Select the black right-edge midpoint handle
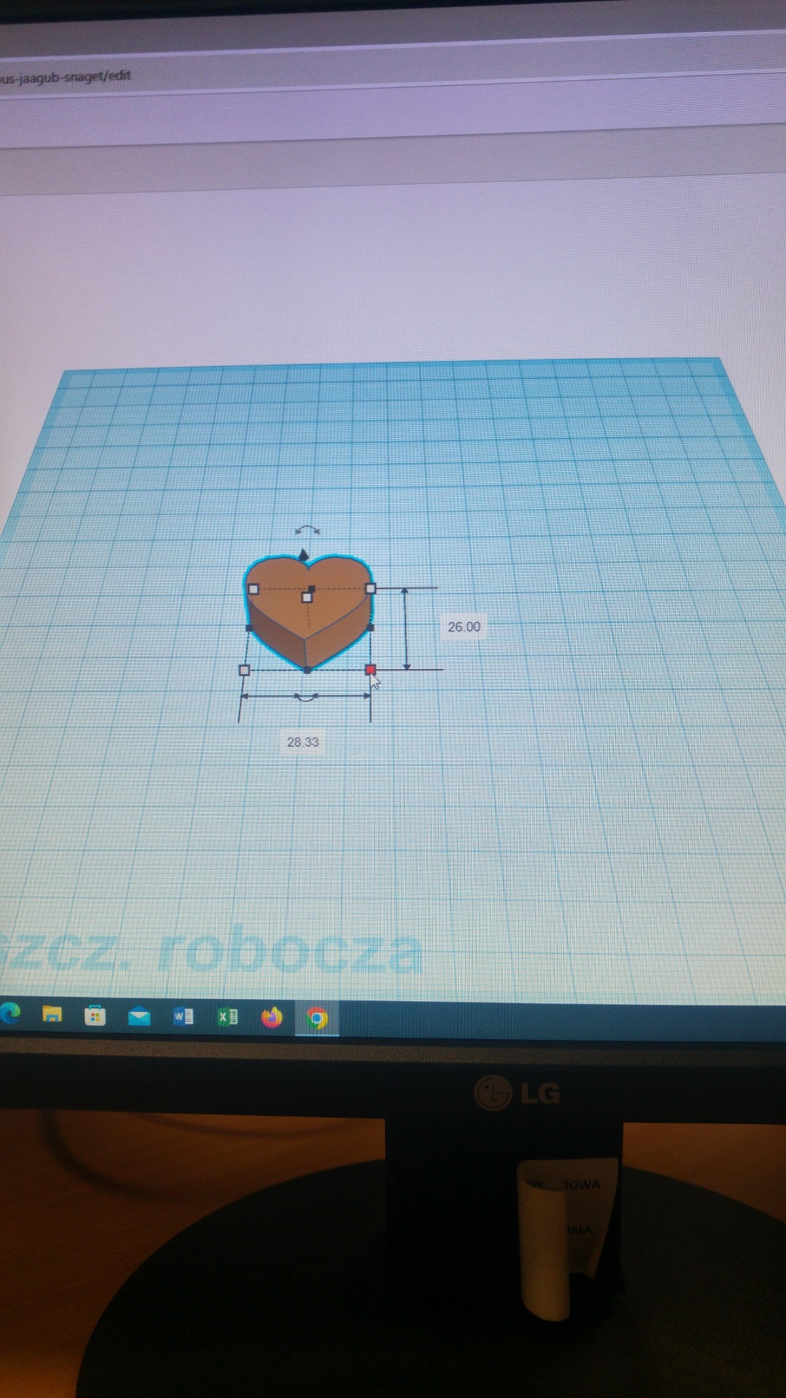 pos(370,627)
